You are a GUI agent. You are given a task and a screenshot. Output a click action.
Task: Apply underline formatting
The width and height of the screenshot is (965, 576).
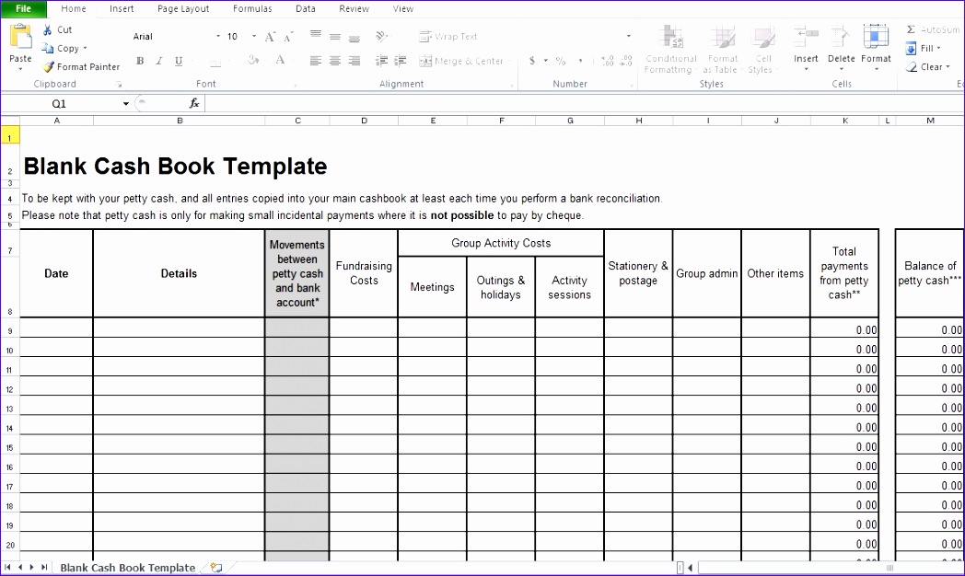(x=178, y=61)
